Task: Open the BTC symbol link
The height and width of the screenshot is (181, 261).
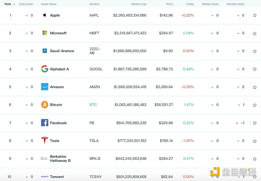Action: pyautogui.click(x=94, y=105)
